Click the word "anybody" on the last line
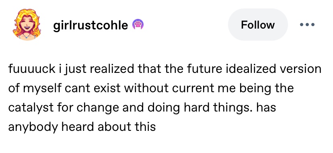Viewport: 333px width, 153px height. click(x=33, y=127)
